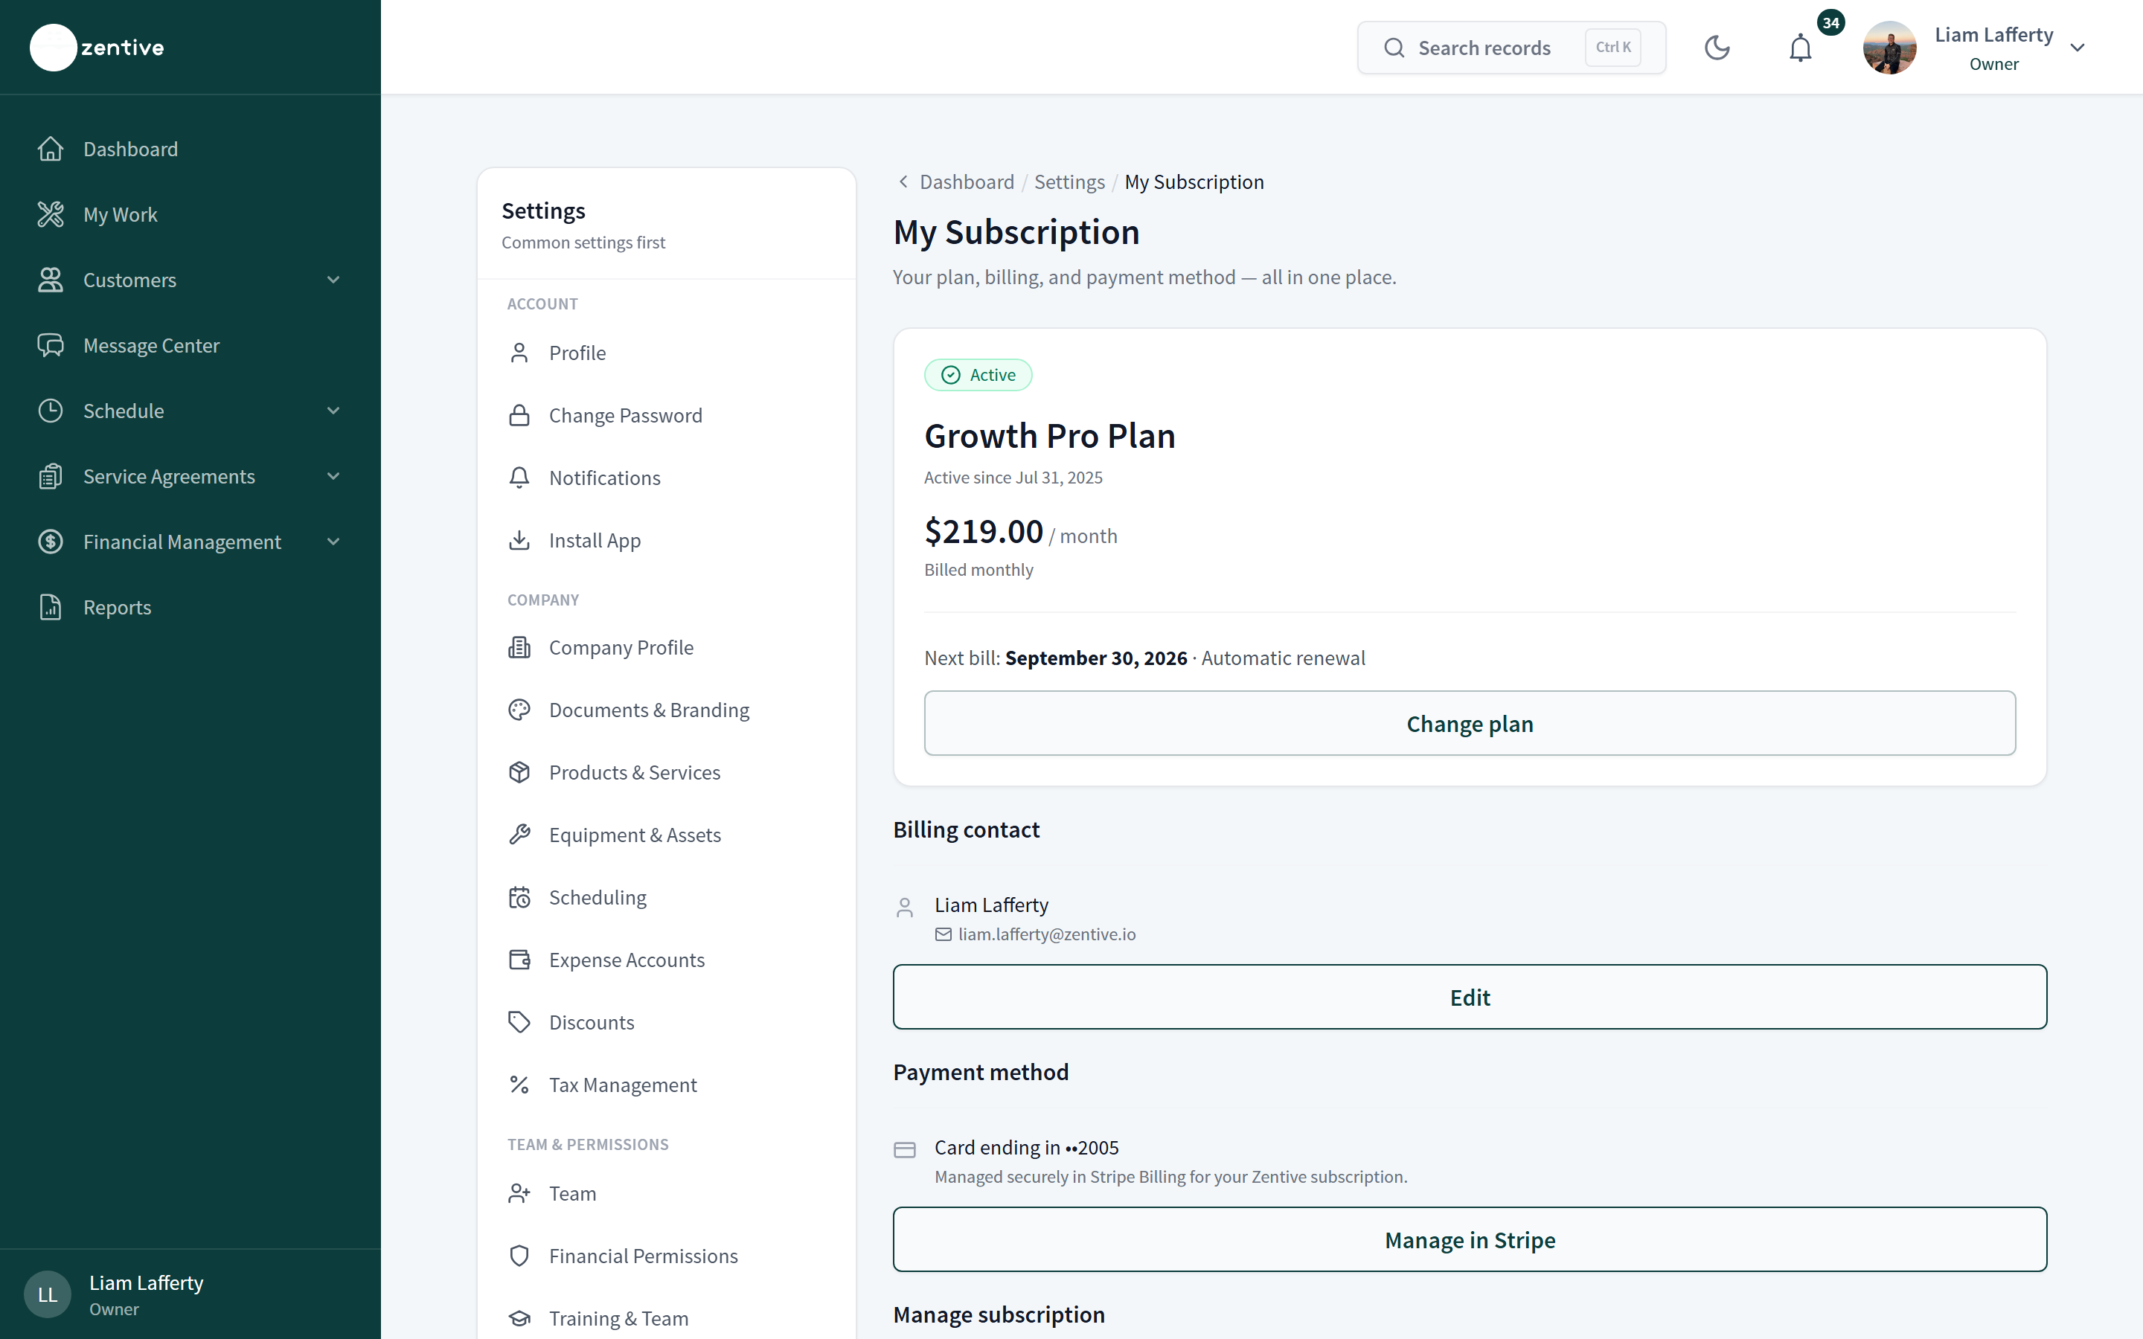Toggle dark mode with the moon icon
Screen dimensions: 2143x1339
pyautogui.click(x=1717, y=48)
